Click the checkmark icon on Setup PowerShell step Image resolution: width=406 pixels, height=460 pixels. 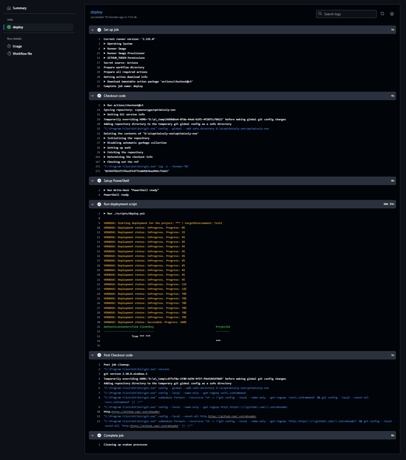[99, 180]
